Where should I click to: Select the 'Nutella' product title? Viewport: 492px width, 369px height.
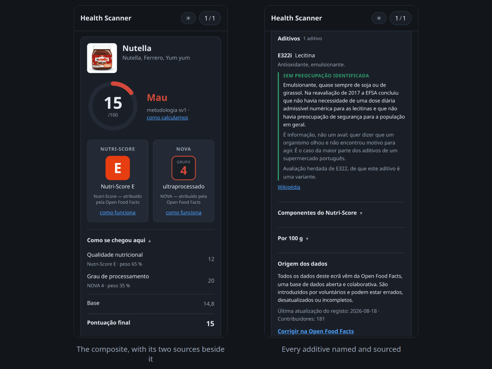point(137,48)
